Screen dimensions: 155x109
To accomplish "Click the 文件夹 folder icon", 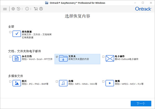I will 63,58.
